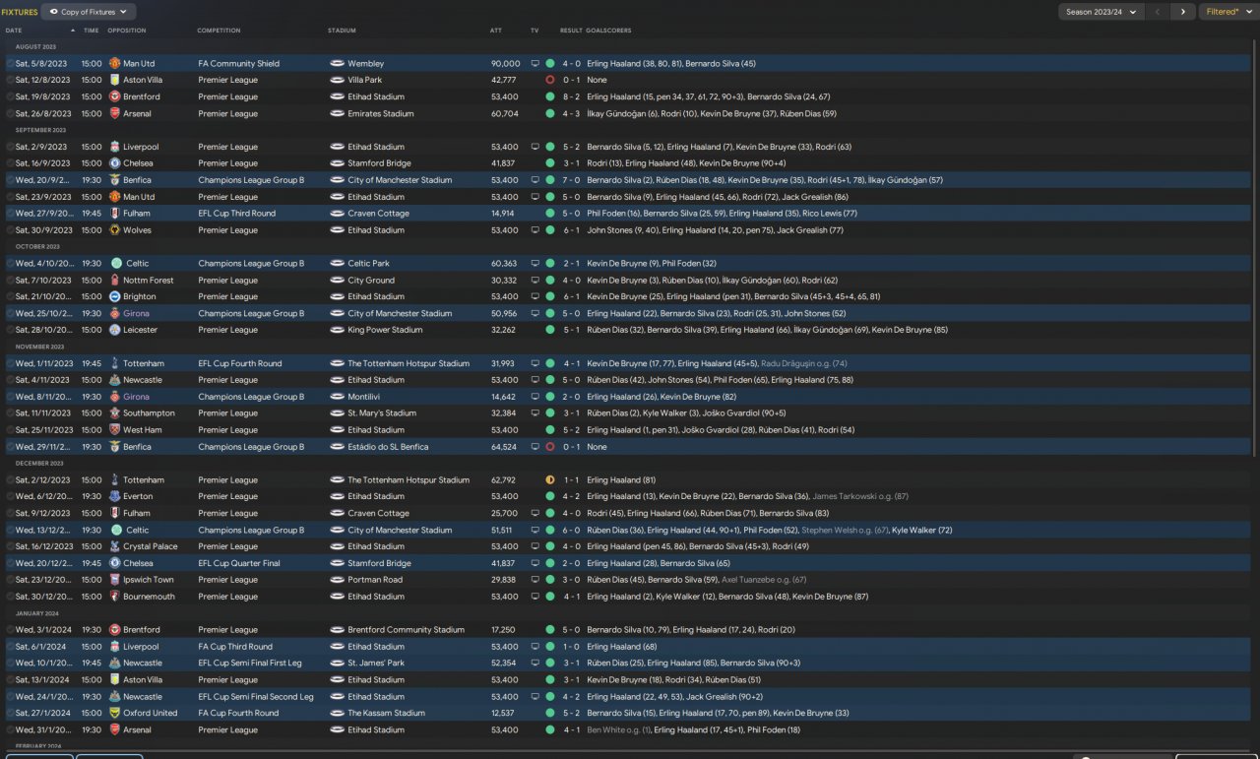Click the Celtic badge in the Celtic Park row

(117, 263)
